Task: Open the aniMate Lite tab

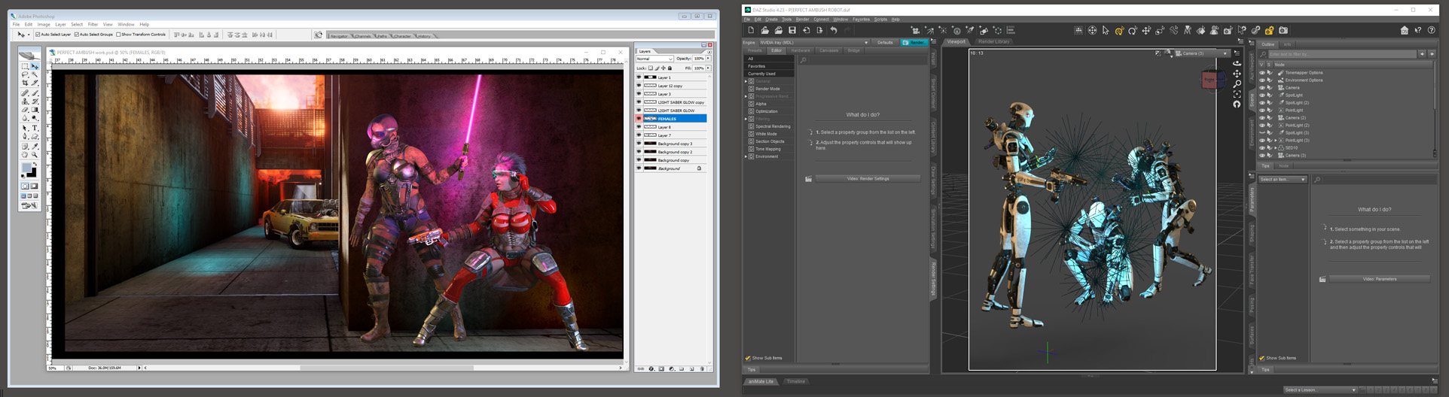Action: (761, 381)
